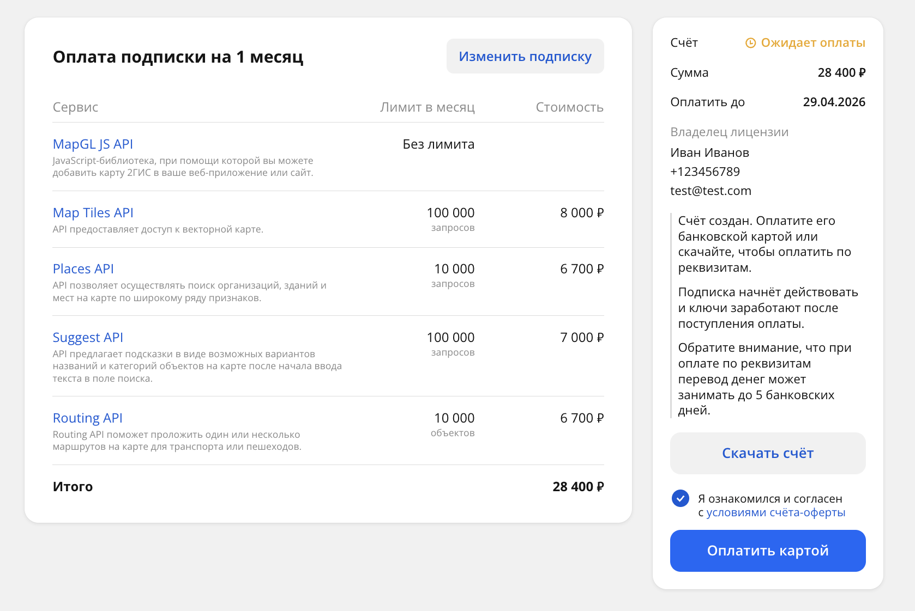Click the Ожидает оплаты status label
This screenshot has width=915, height=611.
tap(812, 43)
